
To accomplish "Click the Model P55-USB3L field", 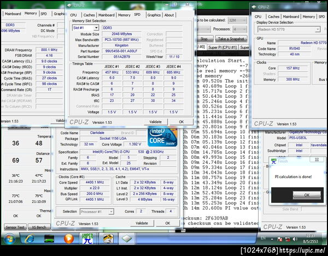I will (x=307, y=138).
